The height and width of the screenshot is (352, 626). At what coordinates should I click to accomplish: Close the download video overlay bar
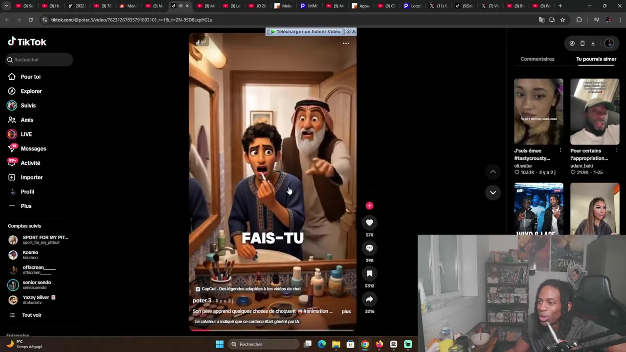coord(354,32)
